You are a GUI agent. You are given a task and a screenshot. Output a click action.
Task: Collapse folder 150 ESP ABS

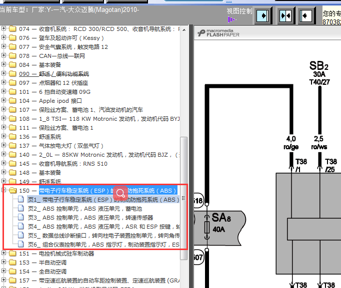3,190
